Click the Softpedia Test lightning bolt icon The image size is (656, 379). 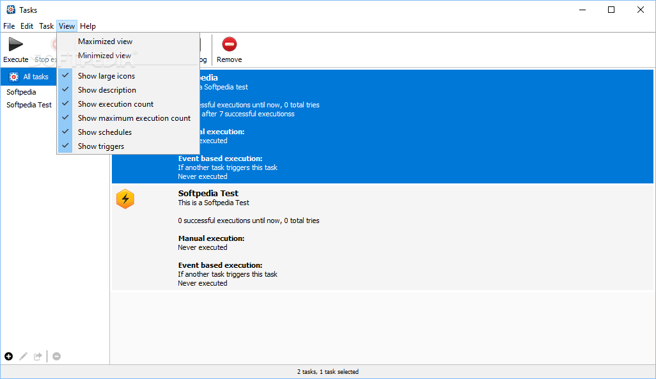125,199
